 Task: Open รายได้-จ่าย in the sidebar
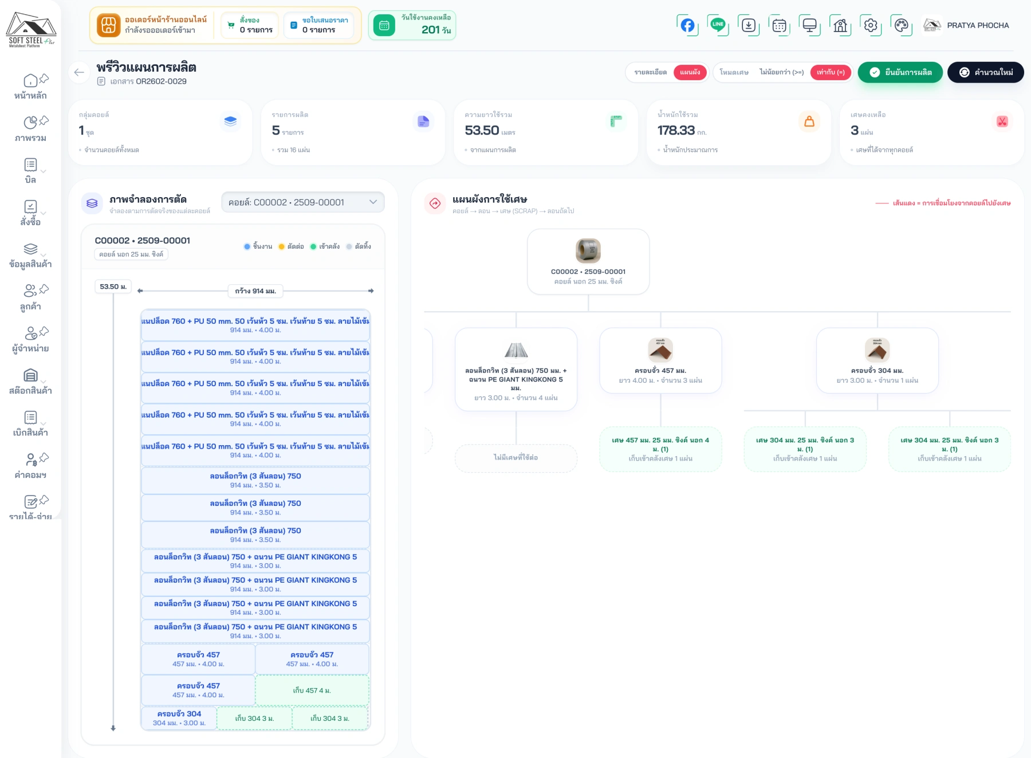click(x=30, y=507)
